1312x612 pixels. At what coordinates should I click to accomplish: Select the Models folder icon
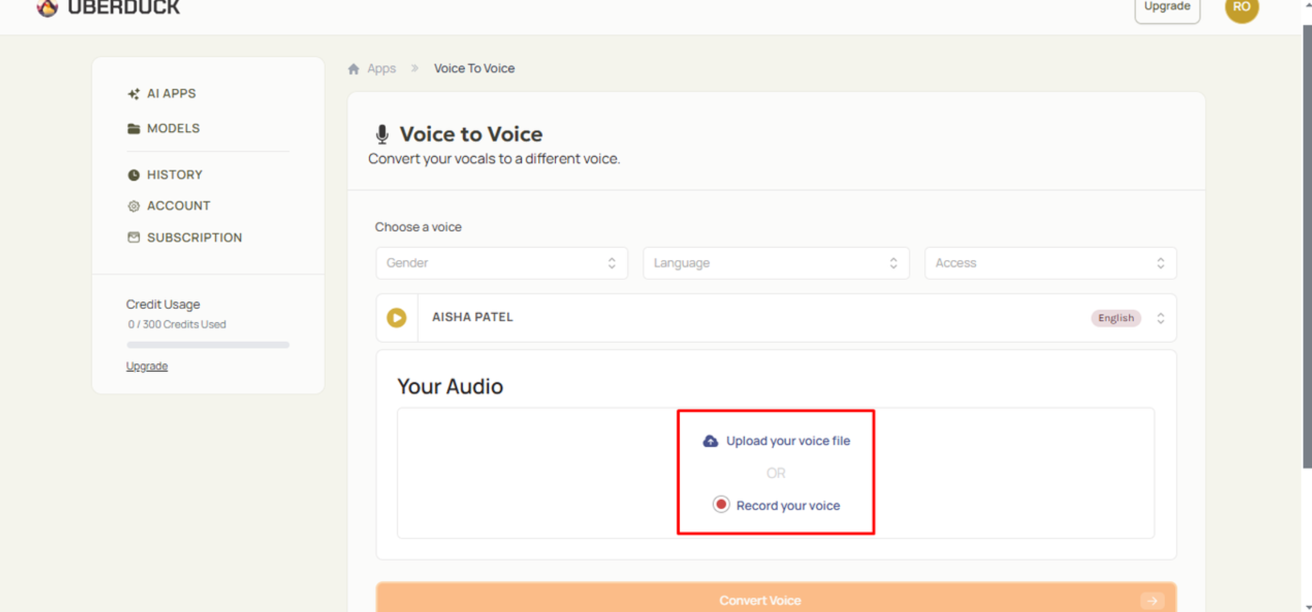(134, 129)
